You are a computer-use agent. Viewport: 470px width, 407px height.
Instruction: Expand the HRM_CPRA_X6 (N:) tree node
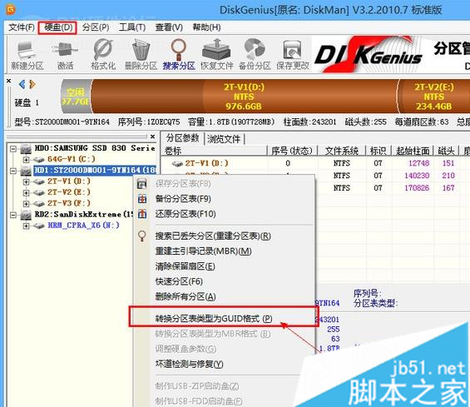27,226
